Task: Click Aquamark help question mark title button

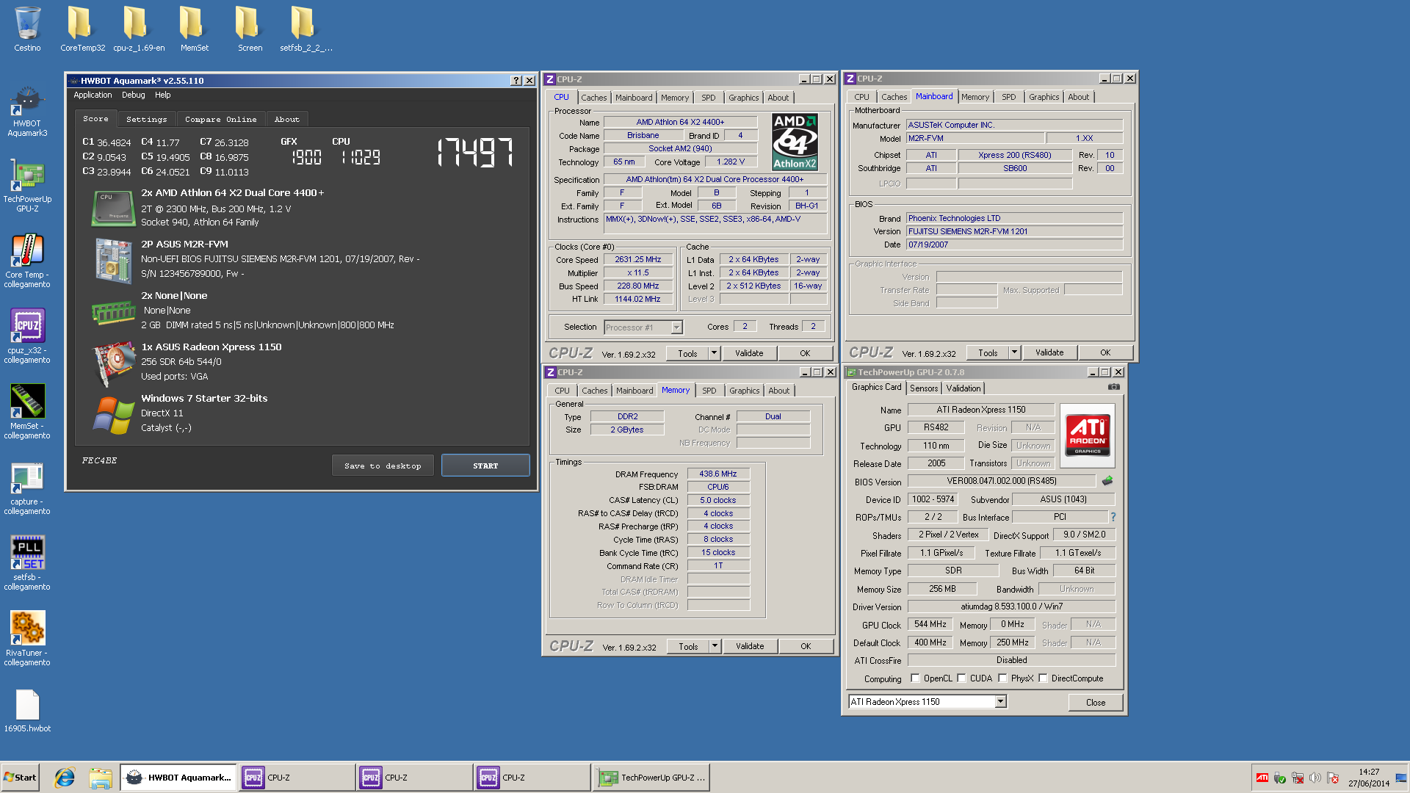Action: click(x=516, y=81)
